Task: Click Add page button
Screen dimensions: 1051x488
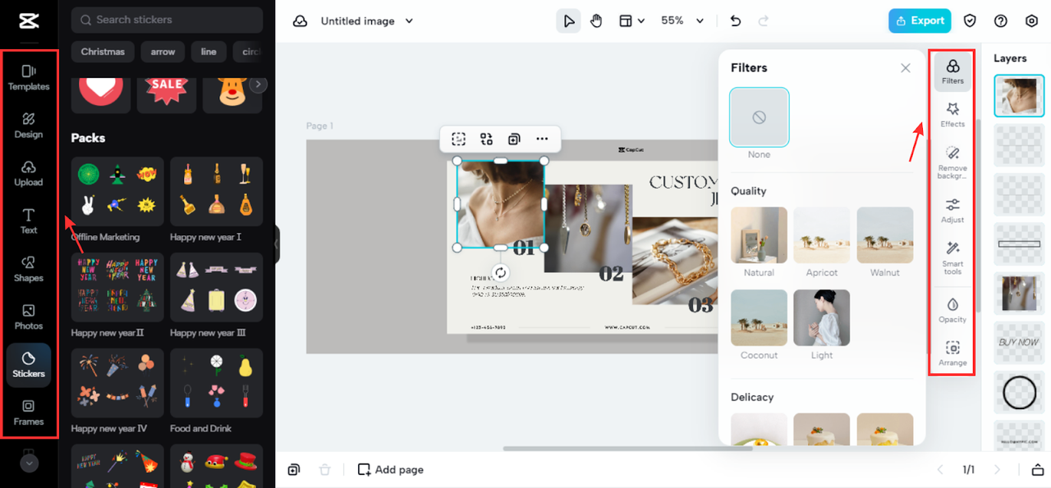Action: pos(391,470)
